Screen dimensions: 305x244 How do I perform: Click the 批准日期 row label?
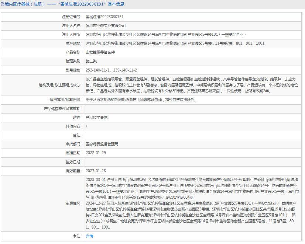73,153
